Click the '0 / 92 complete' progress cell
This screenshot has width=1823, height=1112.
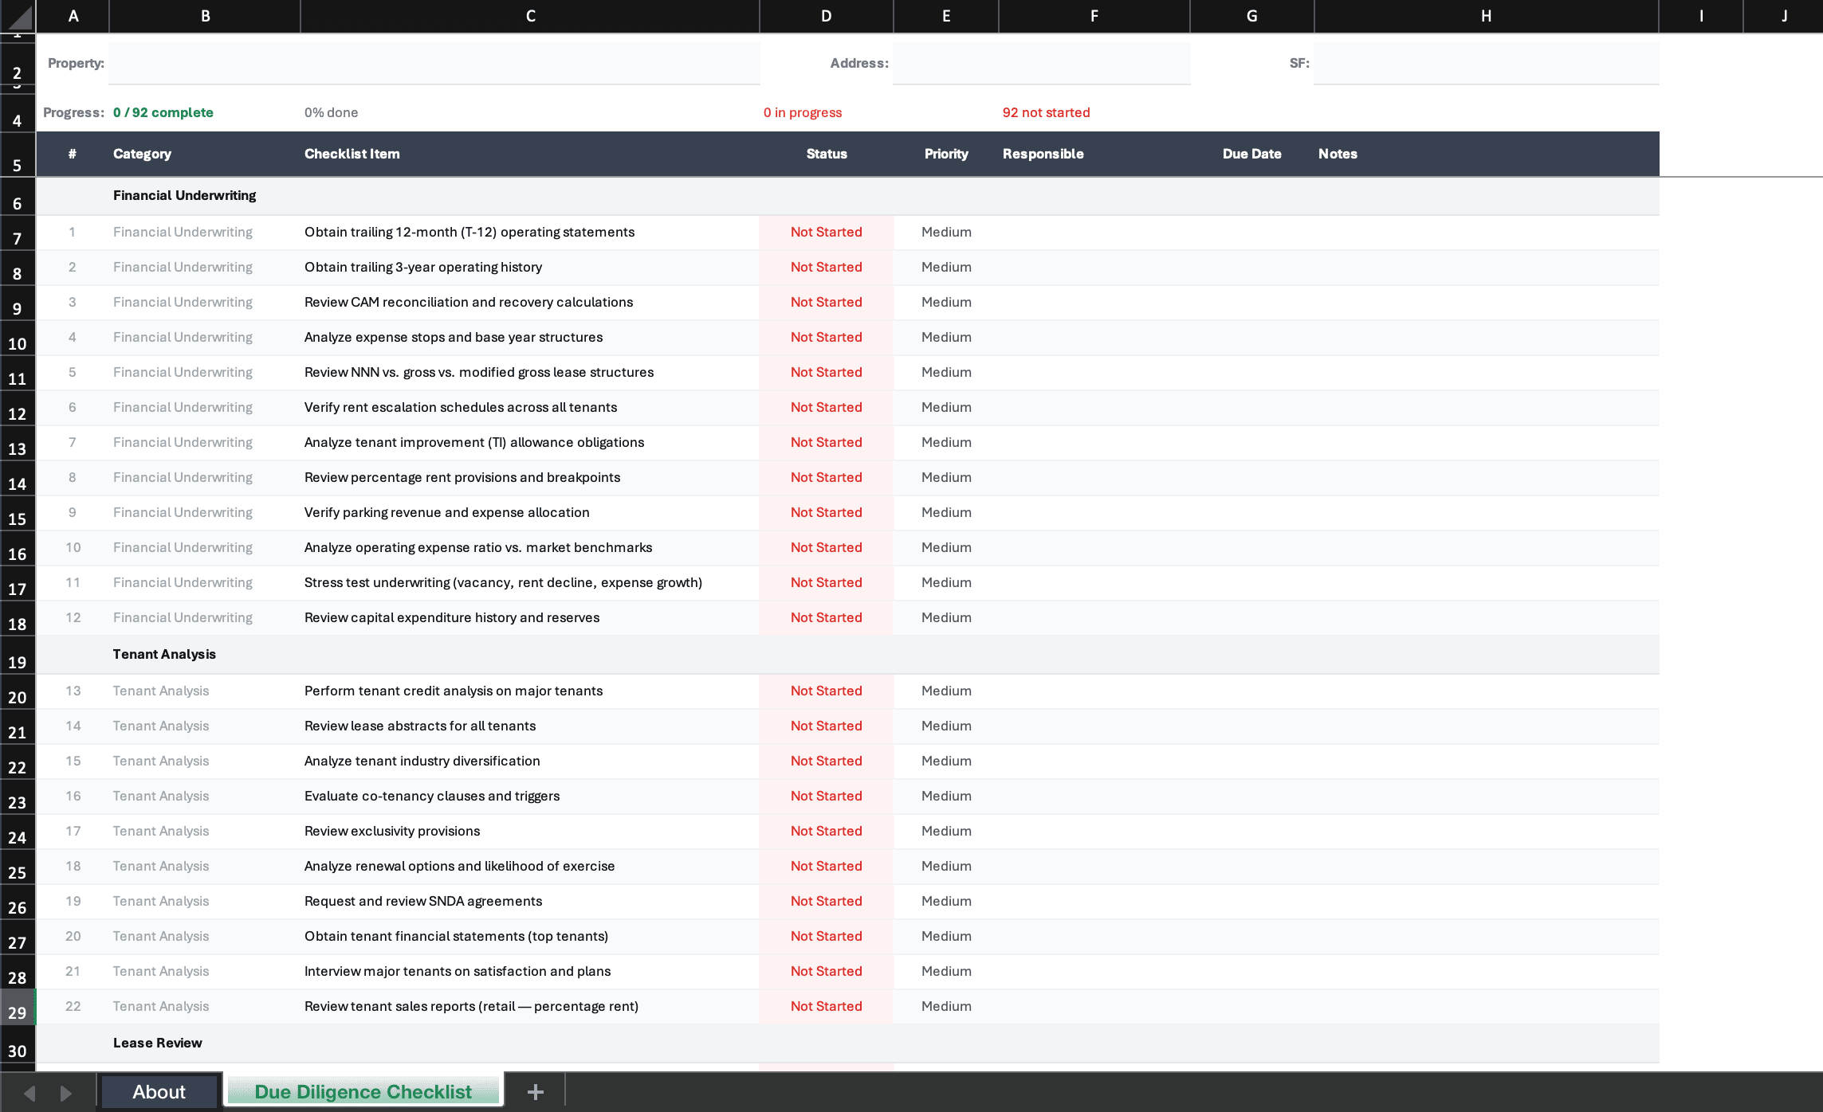[163, 112]
